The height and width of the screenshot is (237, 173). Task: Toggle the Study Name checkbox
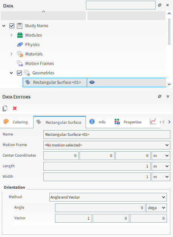click(12, 26)
